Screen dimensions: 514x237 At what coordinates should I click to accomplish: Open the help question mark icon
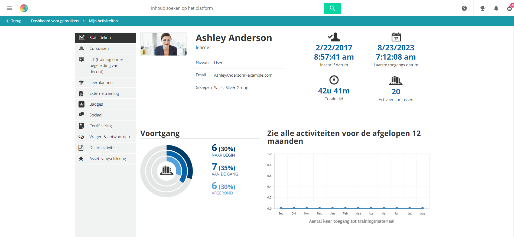click(x=464, y=8)
